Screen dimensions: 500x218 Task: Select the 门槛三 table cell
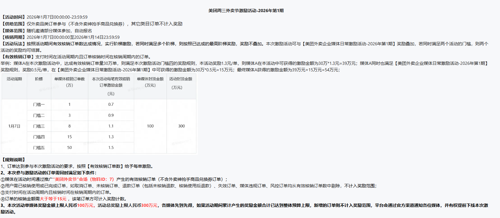(39, 126)
